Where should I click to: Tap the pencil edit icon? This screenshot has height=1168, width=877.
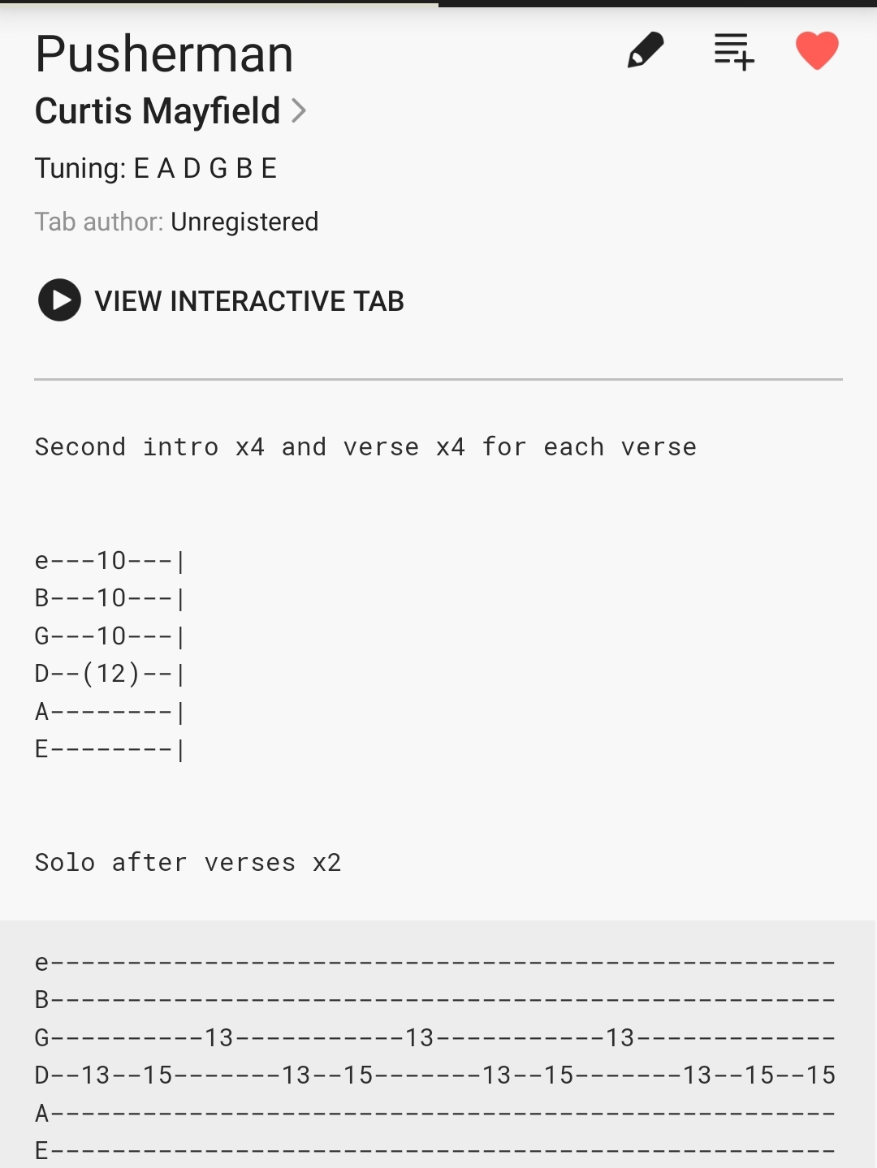[x=646, y=51]
